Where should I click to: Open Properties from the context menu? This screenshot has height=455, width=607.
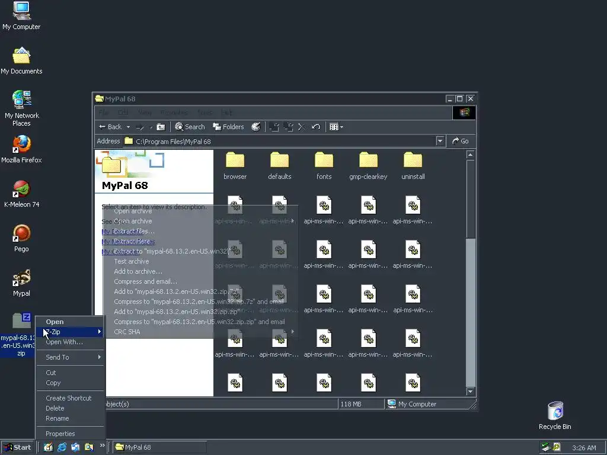(70, 434)
